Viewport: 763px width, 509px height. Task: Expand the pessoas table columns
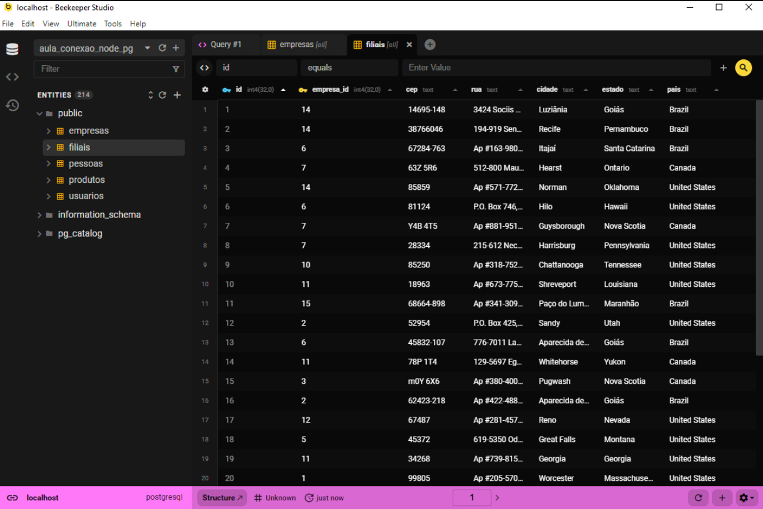tap(49, 164)
